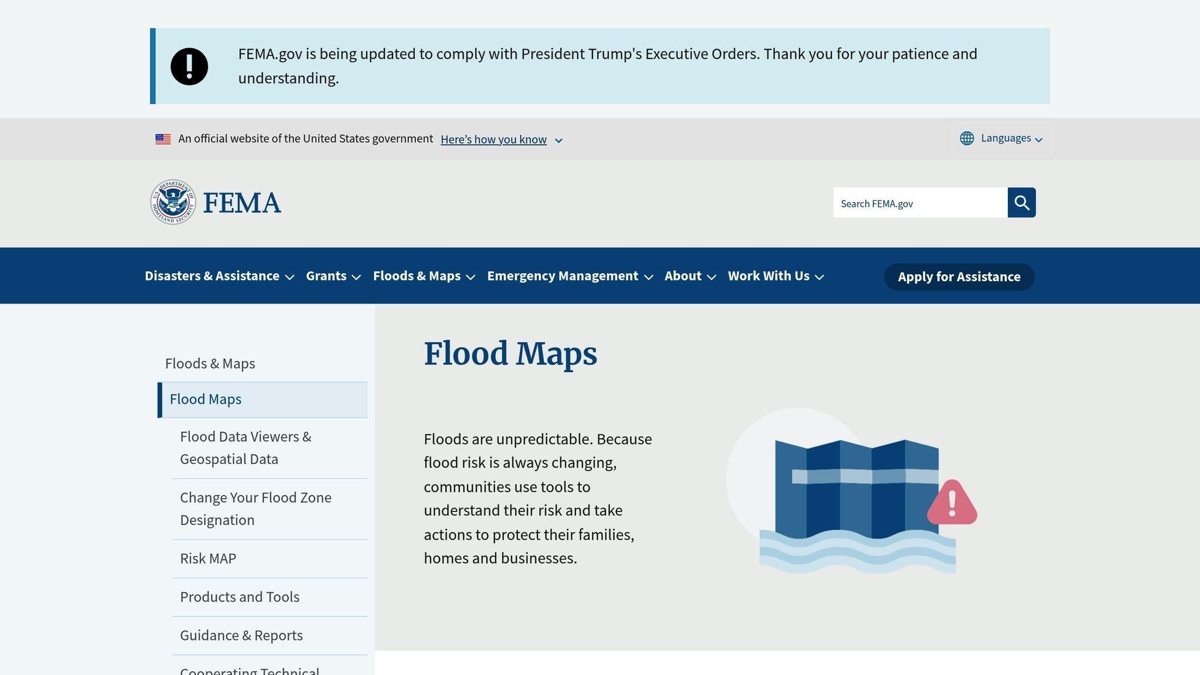Expand the Disasters & Assistance menu
Image resolution: width=1200 pixels, height=675 pixels.
coord(212,275)
